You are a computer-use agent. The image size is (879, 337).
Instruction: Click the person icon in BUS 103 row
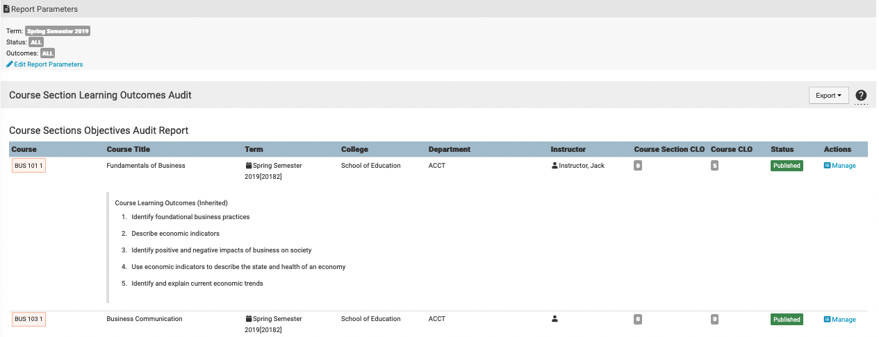(554, 319)
